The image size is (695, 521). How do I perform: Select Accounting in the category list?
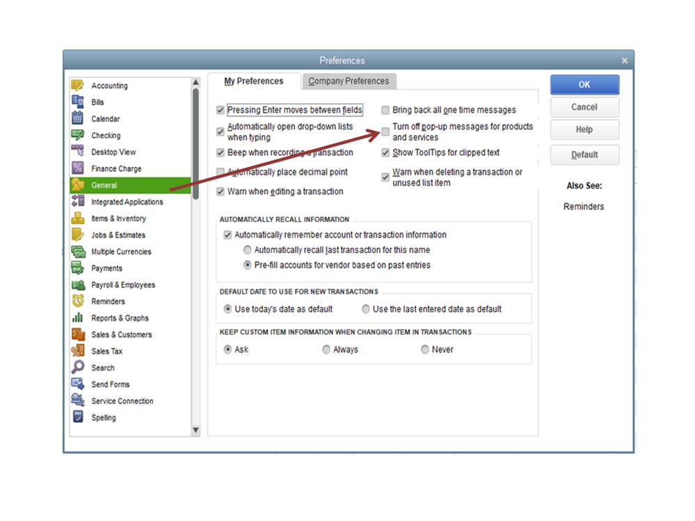(x=109, y=86)
